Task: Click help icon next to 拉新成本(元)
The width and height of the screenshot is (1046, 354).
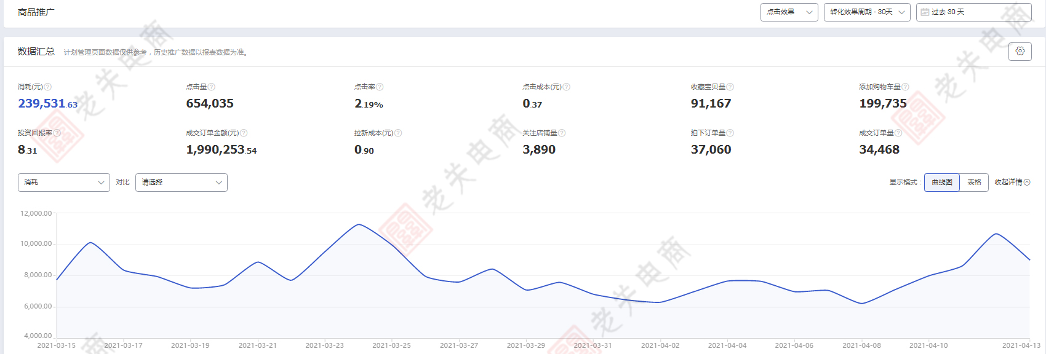Action: (x=398, y=133)
